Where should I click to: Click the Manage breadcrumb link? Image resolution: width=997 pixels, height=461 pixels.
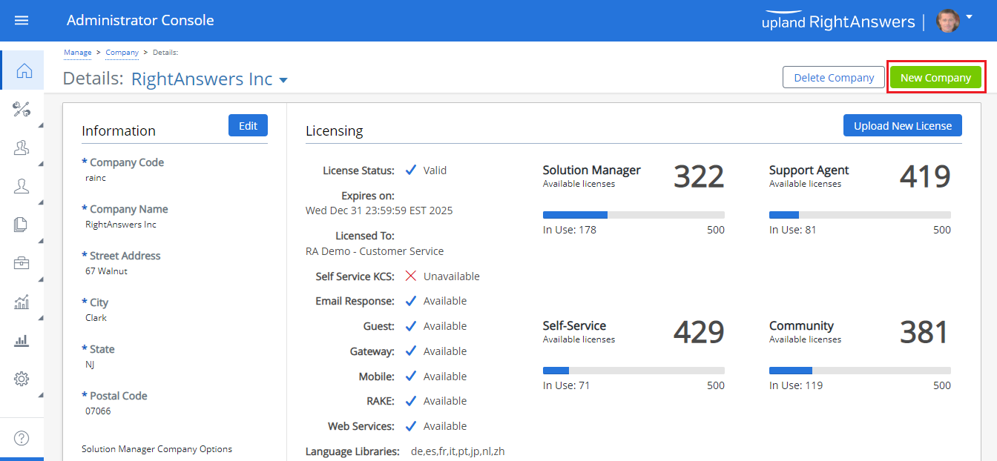point(77,53)
